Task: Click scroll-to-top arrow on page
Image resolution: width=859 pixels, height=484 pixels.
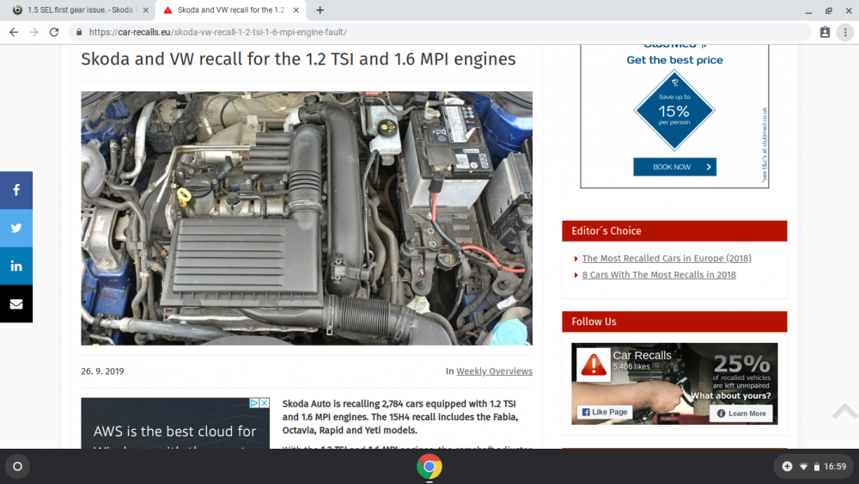Action: point(844,411)
